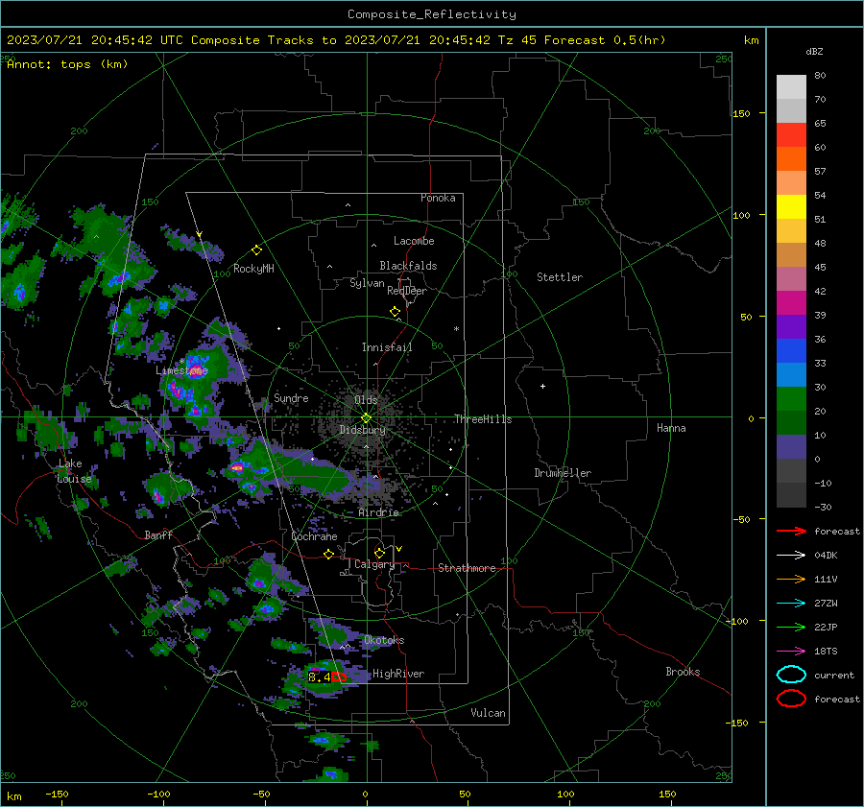Click the HighRiver city label
Screen dimensions: 864x807
[x=398, y=674]
